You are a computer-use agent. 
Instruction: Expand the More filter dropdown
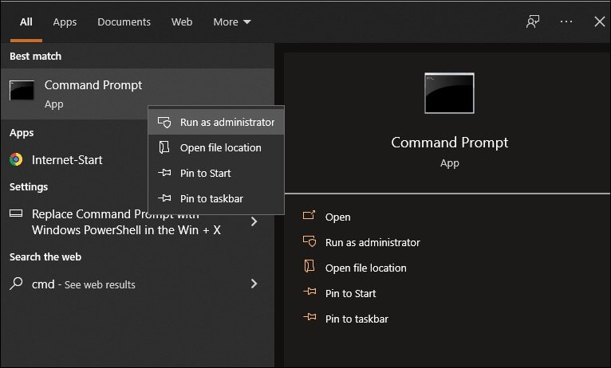click(x=232, y=22)
